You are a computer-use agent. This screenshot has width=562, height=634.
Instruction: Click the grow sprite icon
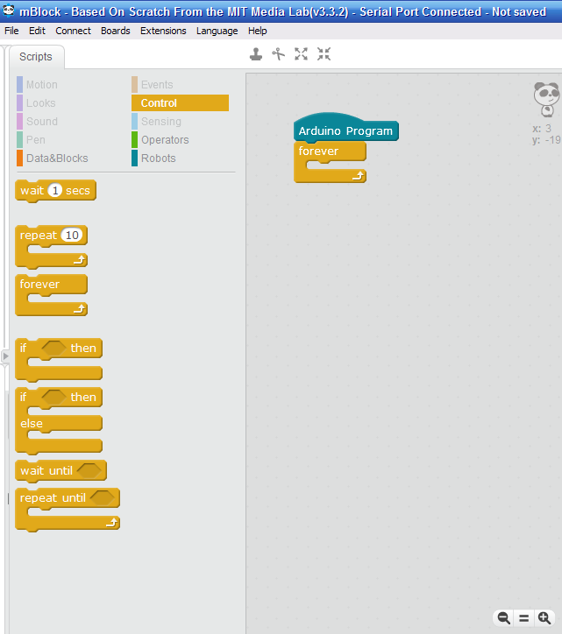[x=301, y=53]
